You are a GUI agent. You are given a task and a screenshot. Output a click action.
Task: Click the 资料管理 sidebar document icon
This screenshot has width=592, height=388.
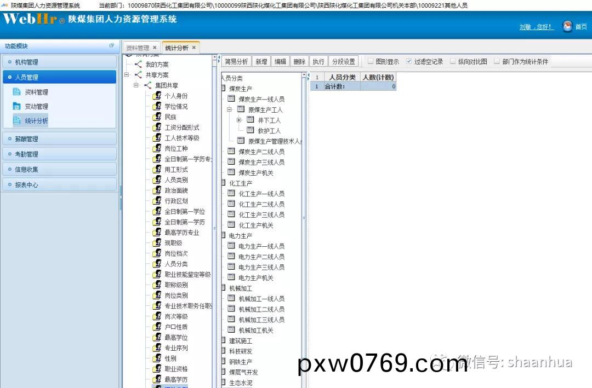16,92
